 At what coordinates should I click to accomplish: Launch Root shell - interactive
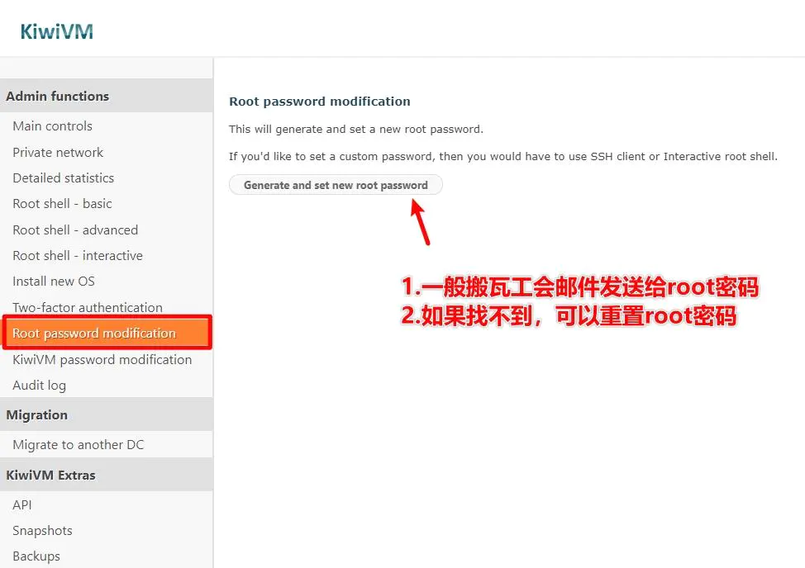(78, 255)
